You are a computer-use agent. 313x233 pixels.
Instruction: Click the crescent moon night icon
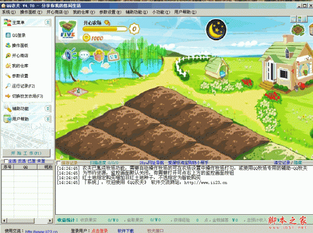point(216,30)
